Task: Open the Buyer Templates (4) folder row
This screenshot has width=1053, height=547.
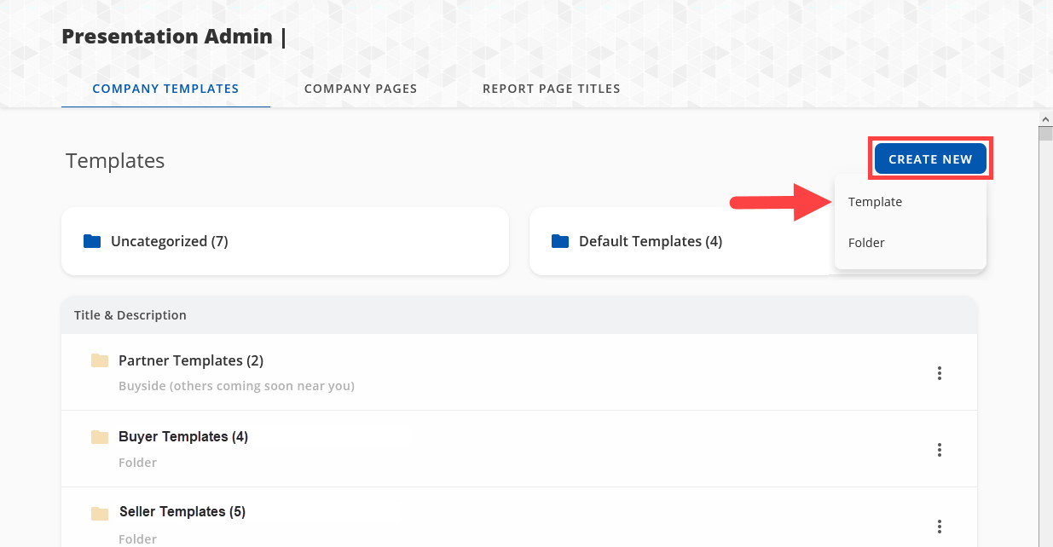Action: pyautogui.click(x=183, y=437)
